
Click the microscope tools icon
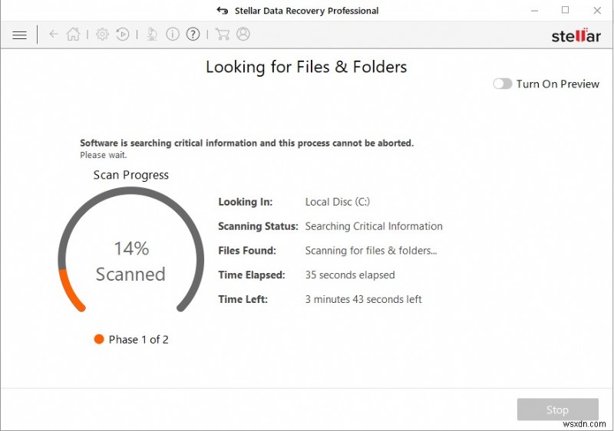[x=152, y=35]
